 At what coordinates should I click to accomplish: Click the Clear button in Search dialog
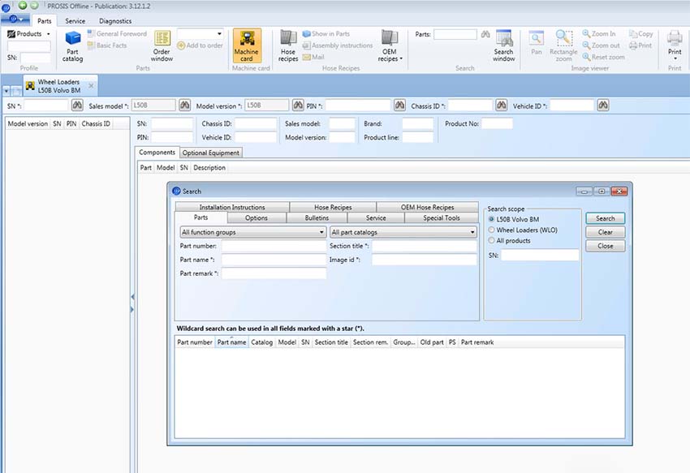click(x=606, y=232)
